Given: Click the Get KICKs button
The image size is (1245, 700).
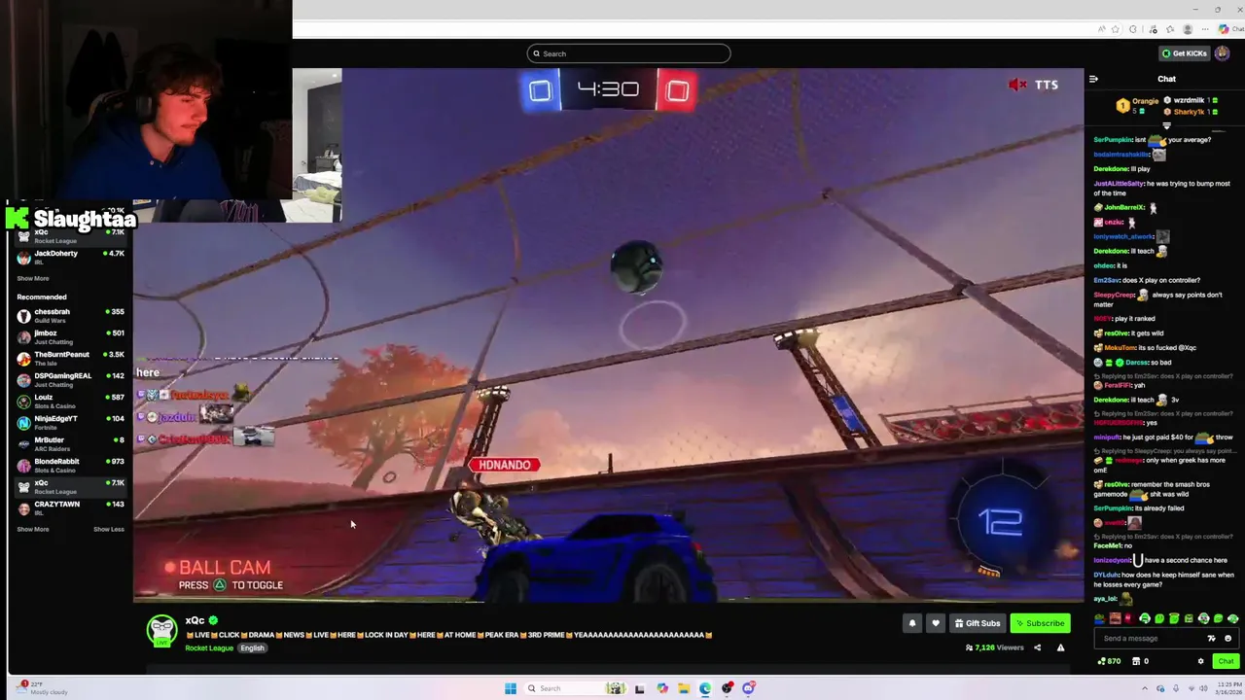Looking at the screenshot, I should coord(1184,53).
